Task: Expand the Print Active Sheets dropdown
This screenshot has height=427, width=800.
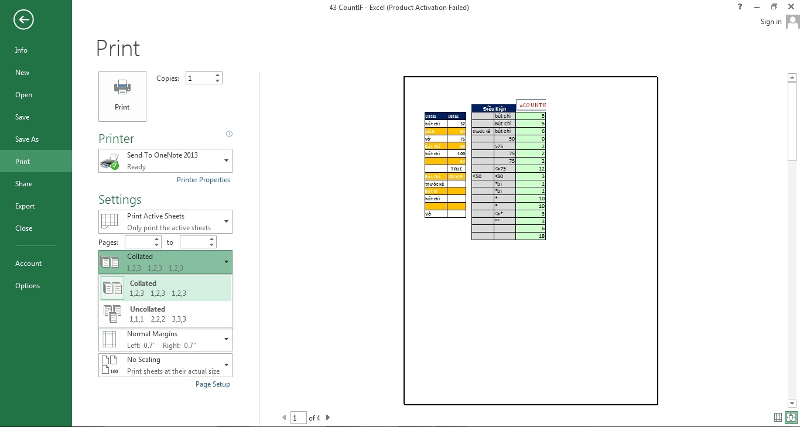Action: [x=166, y=221]
